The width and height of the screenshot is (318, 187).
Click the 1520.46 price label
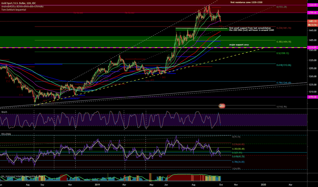pyautogui.click(x=312, y=13)
